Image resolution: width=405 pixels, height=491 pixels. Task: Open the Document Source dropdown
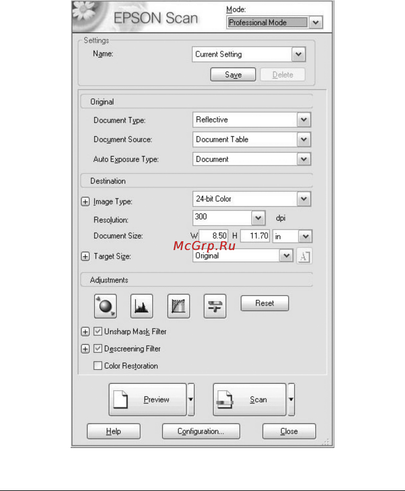click(x=304, y=139)
